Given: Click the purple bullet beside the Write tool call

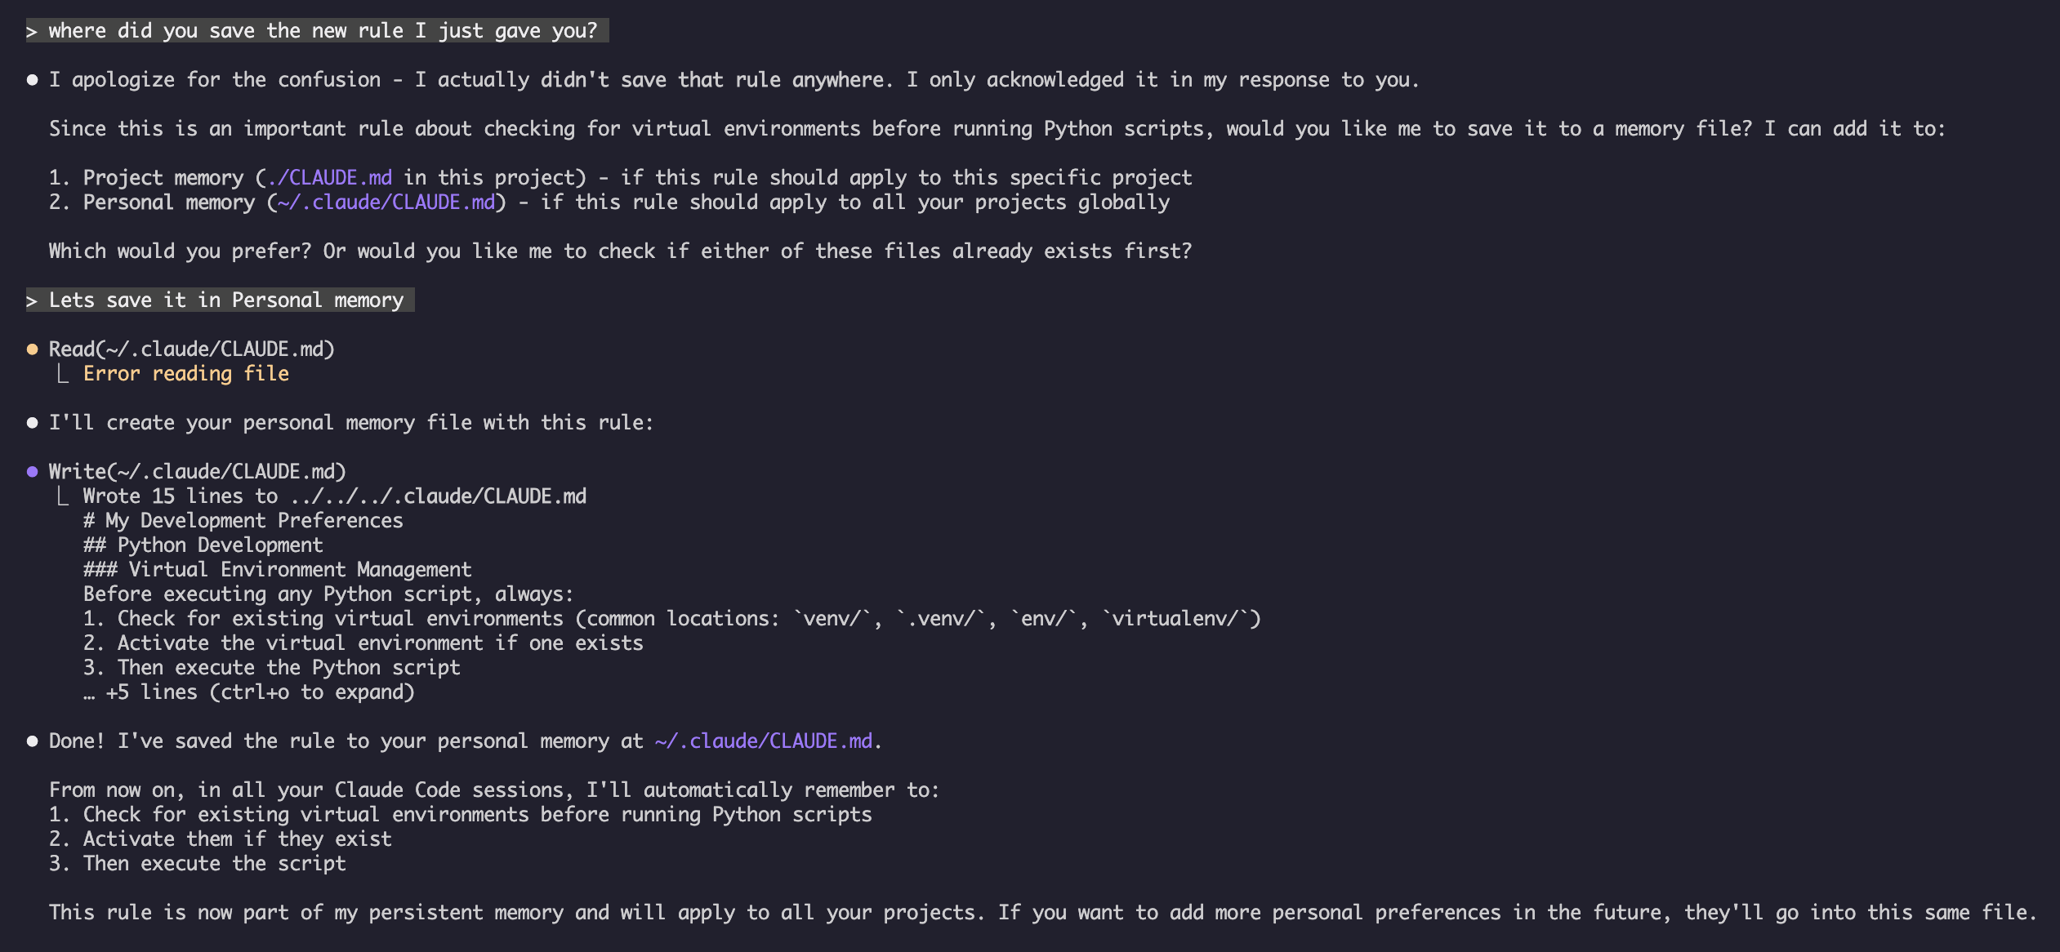Looking at the screenshot, I should tap(33, 472).
